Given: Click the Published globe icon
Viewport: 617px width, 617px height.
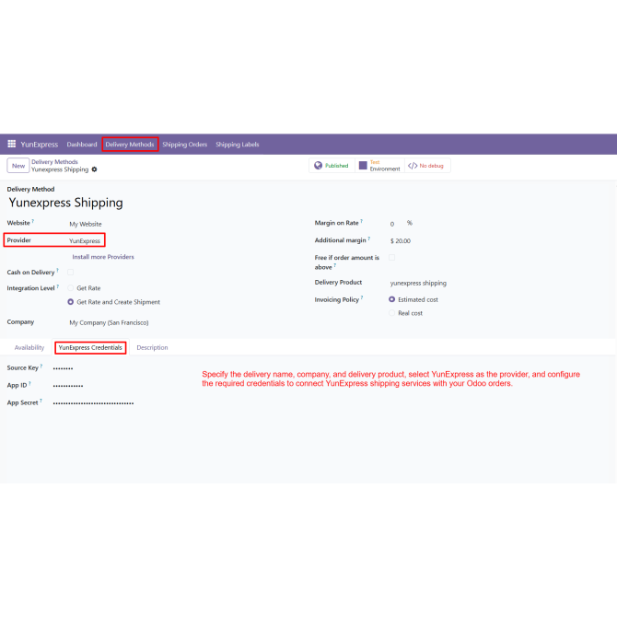Looking at the screenshot, I should click(x=319, y=166).
